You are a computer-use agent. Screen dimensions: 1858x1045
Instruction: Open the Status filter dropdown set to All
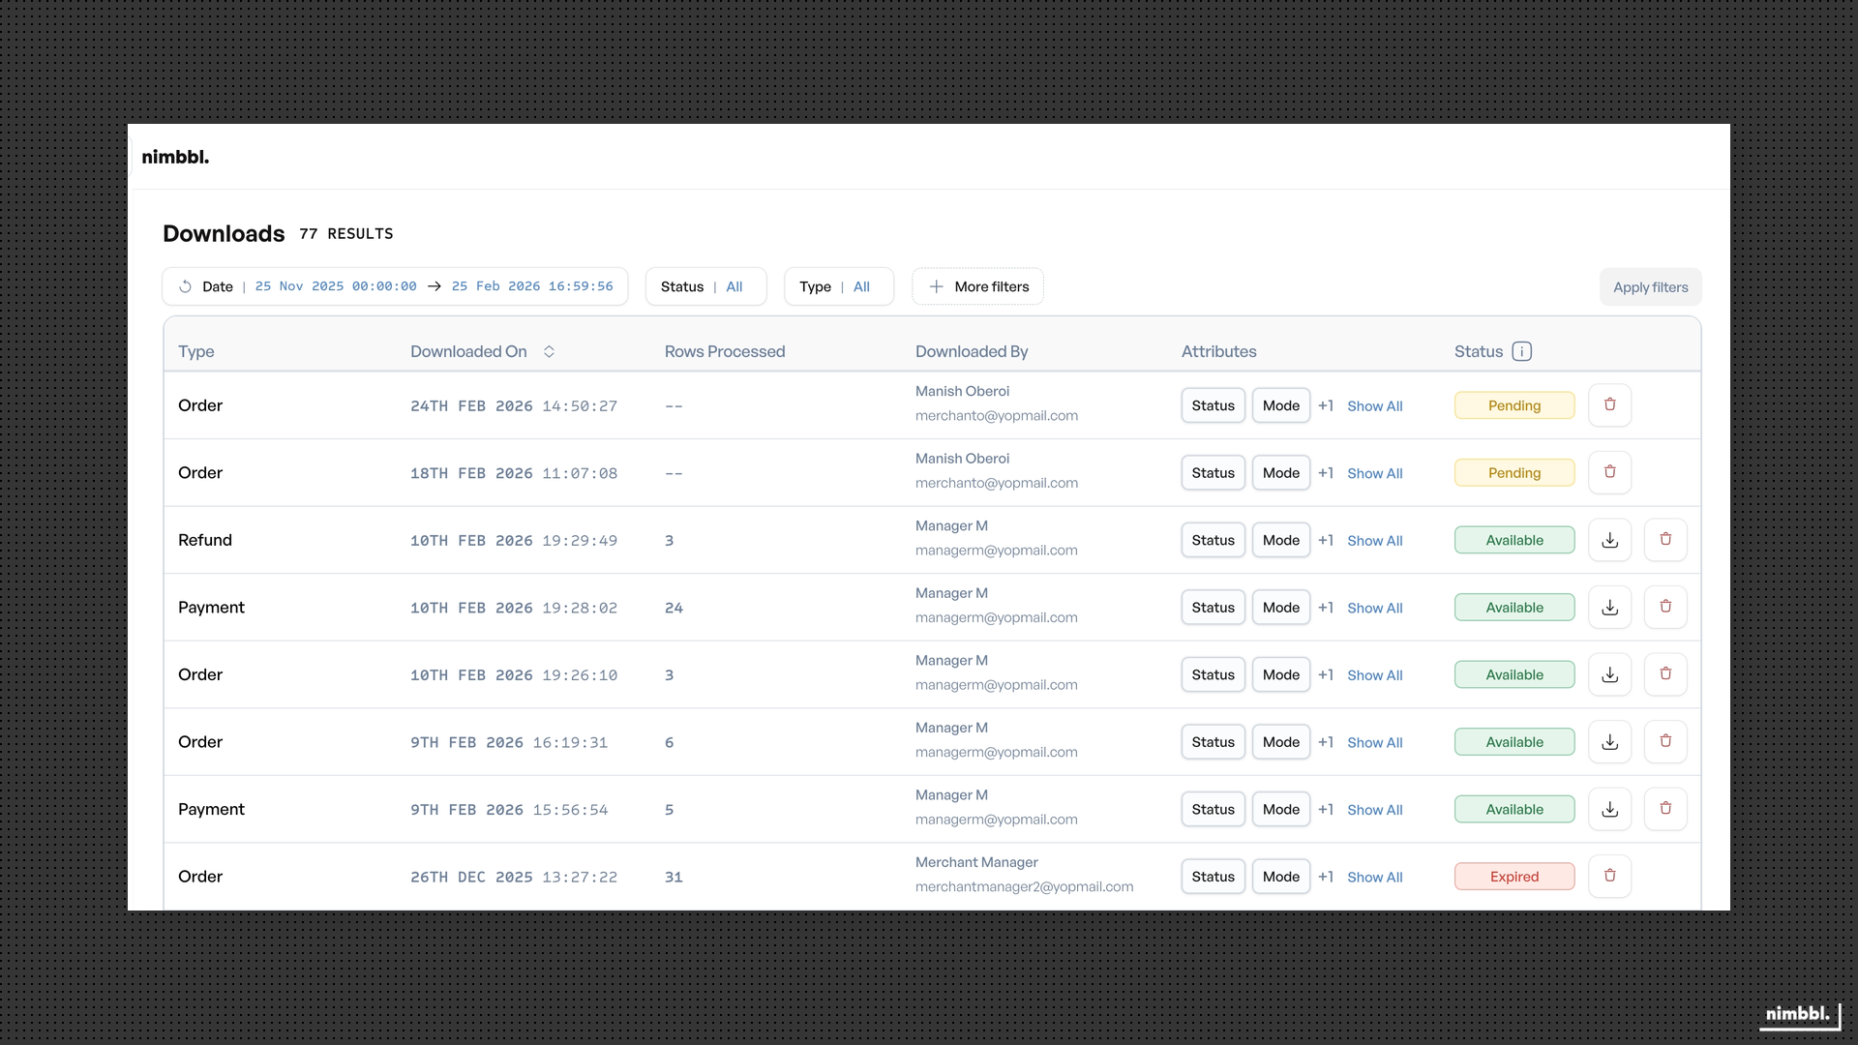[x=705, y=286]
